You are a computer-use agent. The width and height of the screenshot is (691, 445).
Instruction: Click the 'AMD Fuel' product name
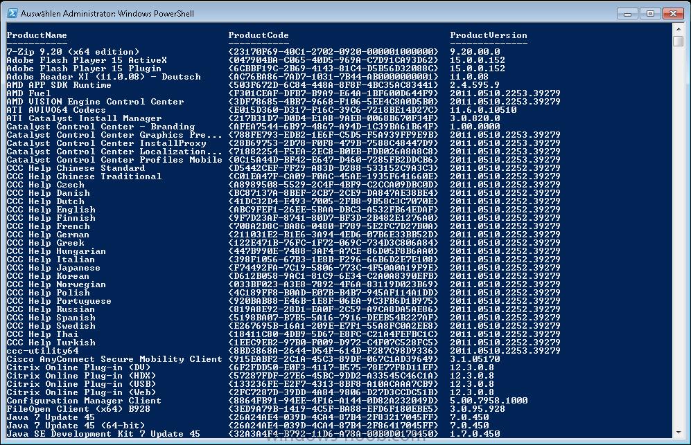click(x=28, y=93)
